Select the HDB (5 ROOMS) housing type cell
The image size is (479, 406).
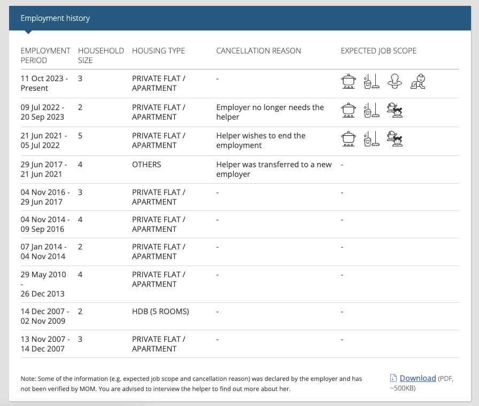point(160,311)
